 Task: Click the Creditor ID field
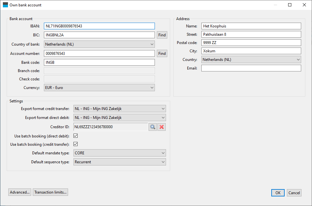[x=111, y=127]
